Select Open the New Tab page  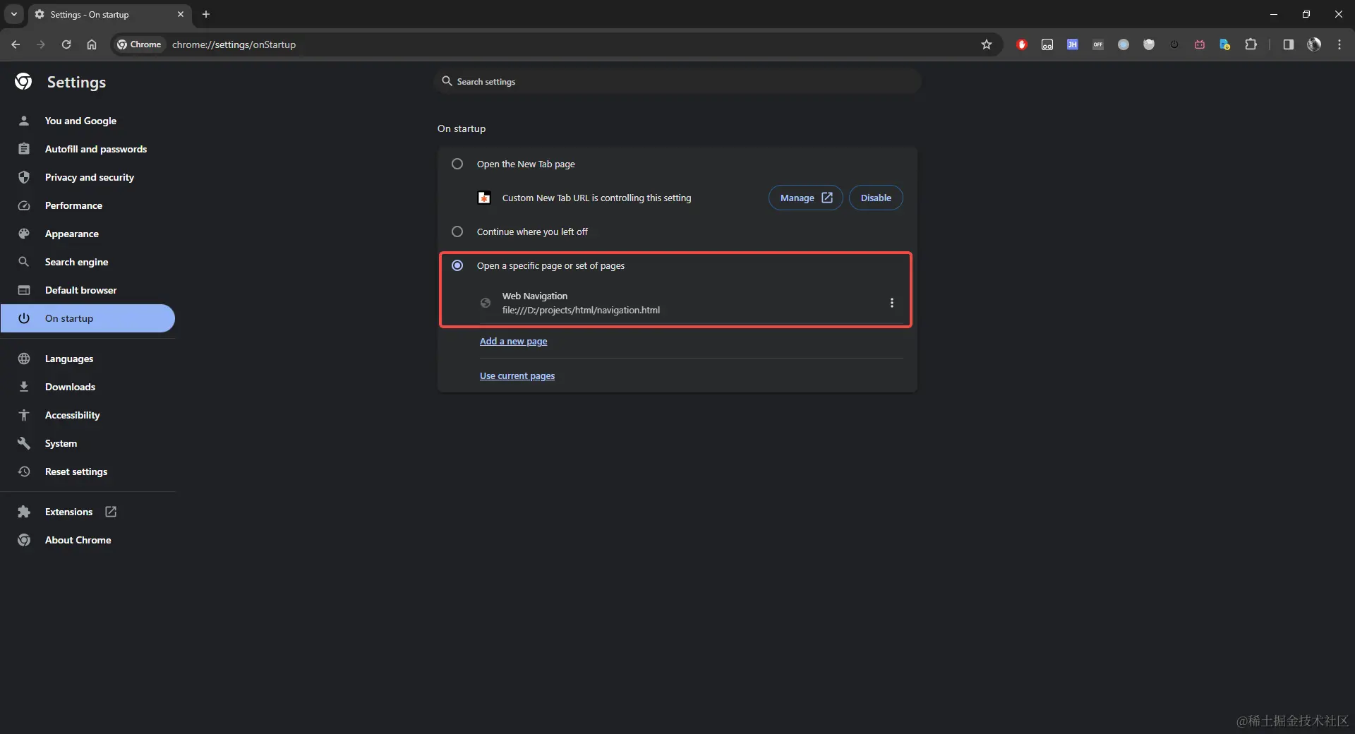(x=457, y=164)
